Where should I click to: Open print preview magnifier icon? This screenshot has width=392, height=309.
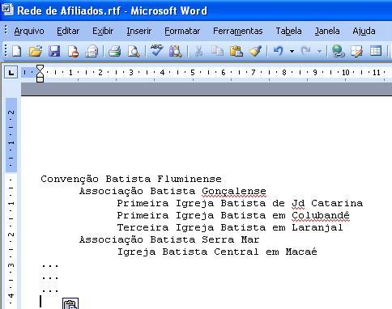pyautogui.click(x=134, y=51)
